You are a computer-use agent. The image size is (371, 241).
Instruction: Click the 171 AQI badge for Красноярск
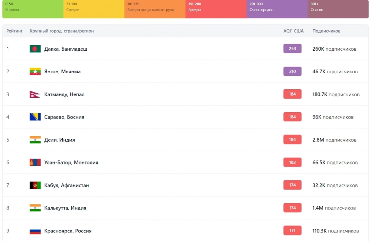click(x=292, y=230)
